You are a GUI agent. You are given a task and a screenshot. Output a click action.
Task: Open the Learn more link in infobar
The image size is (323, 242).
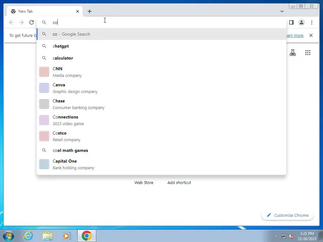(295, 35)
